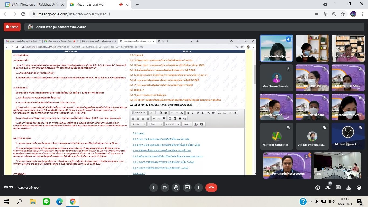Open more options three-dot menu
This screenshot has width=368, height=207.
pyautogui.click(x=199, y=188)
